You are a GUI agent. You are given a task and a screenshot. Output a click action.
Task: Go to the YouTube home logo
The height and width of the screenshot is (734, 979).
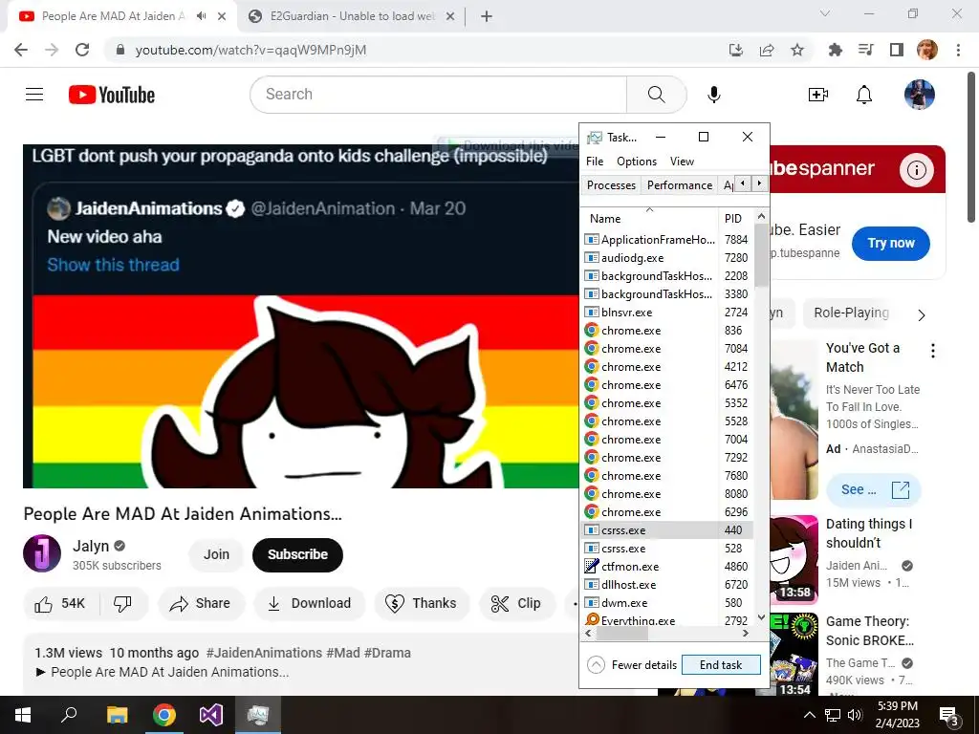[112, 95]
